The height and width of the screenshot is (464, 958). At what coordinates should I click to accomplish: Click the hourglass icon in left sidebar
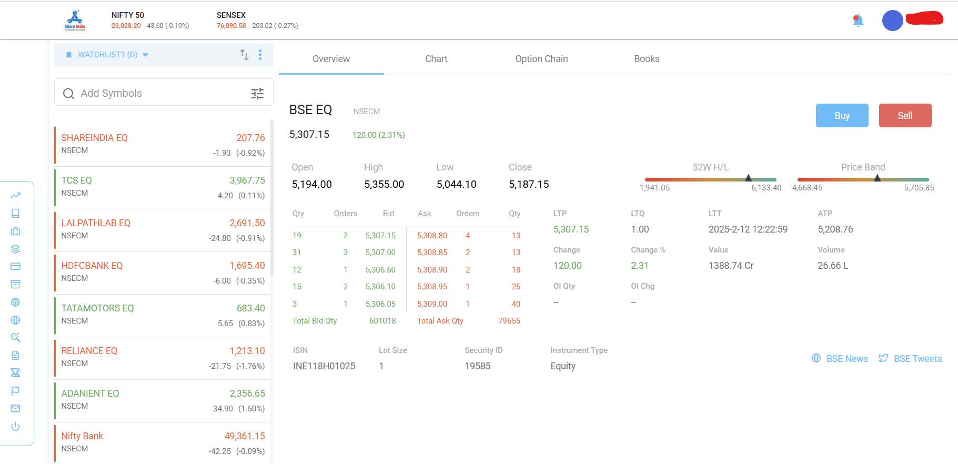(15, 372)
